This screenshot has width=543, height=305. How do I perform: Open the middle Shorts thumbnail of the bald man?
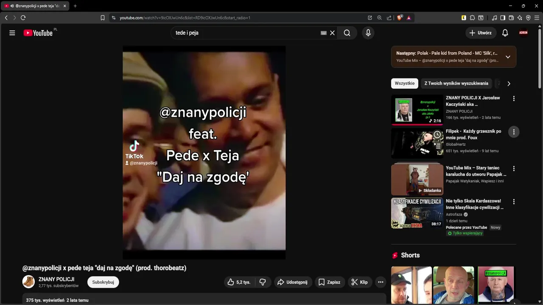point(453,285)
